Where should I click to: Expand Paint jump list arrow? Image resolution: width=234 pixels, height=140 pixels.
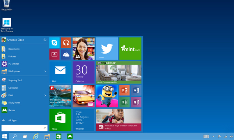(x=45, y=95)
